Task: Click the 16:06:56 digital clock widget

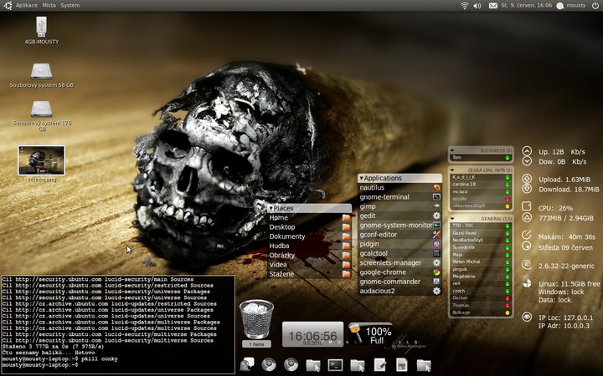Action: (312, 334)
